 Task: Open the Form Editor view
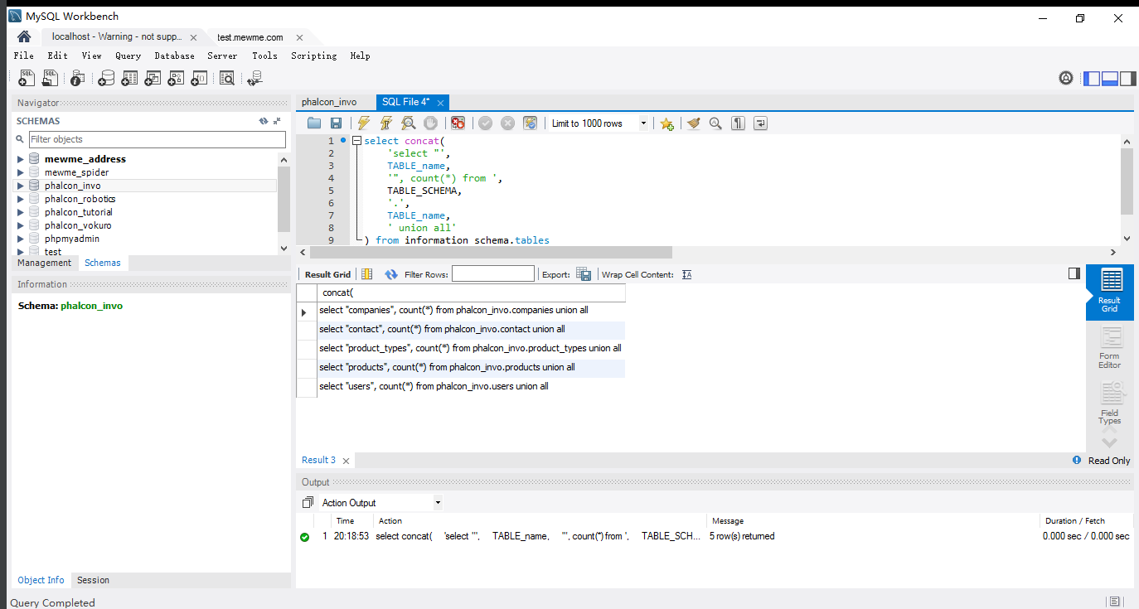pyautogui.click(x=1110, y=348)
